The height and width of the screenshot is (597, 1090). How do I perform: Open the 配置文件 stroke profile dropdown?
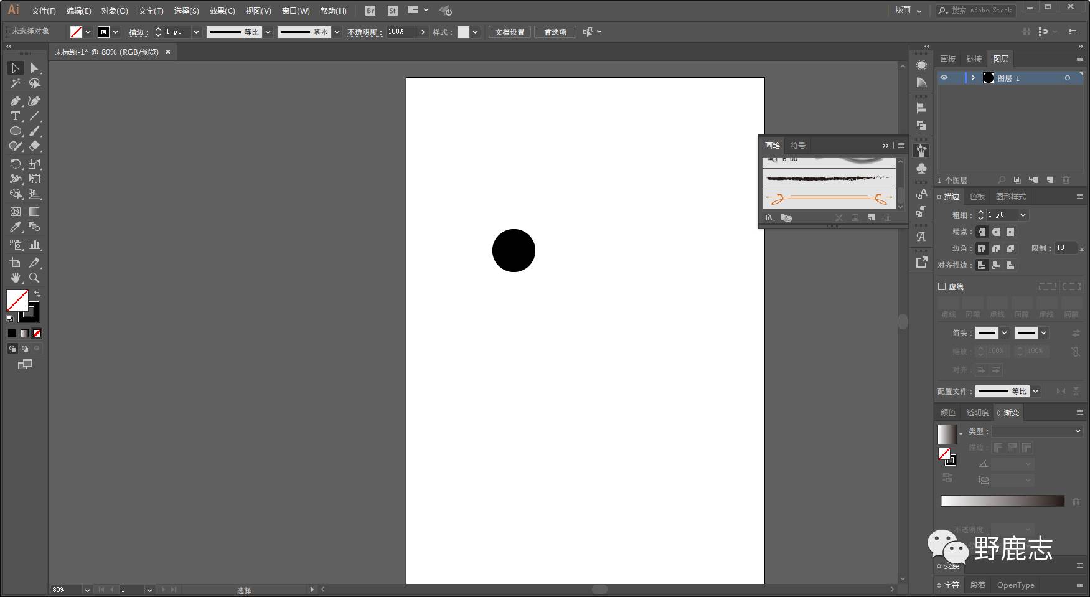pos(1035,392)
